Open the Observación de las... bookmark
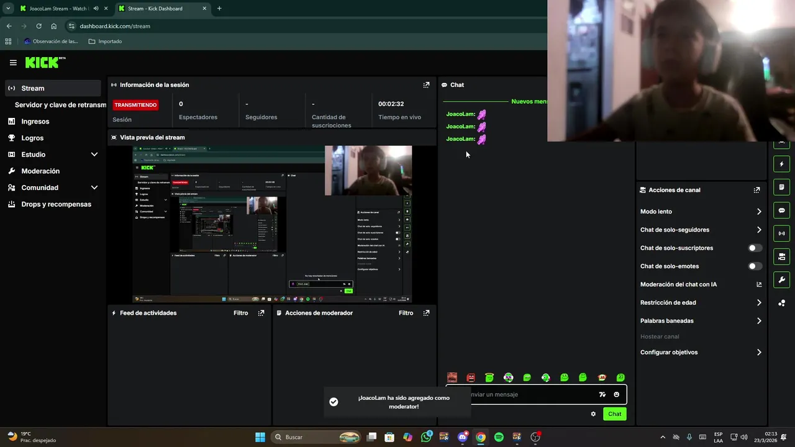Screen dimensions: 795x447 51,42
